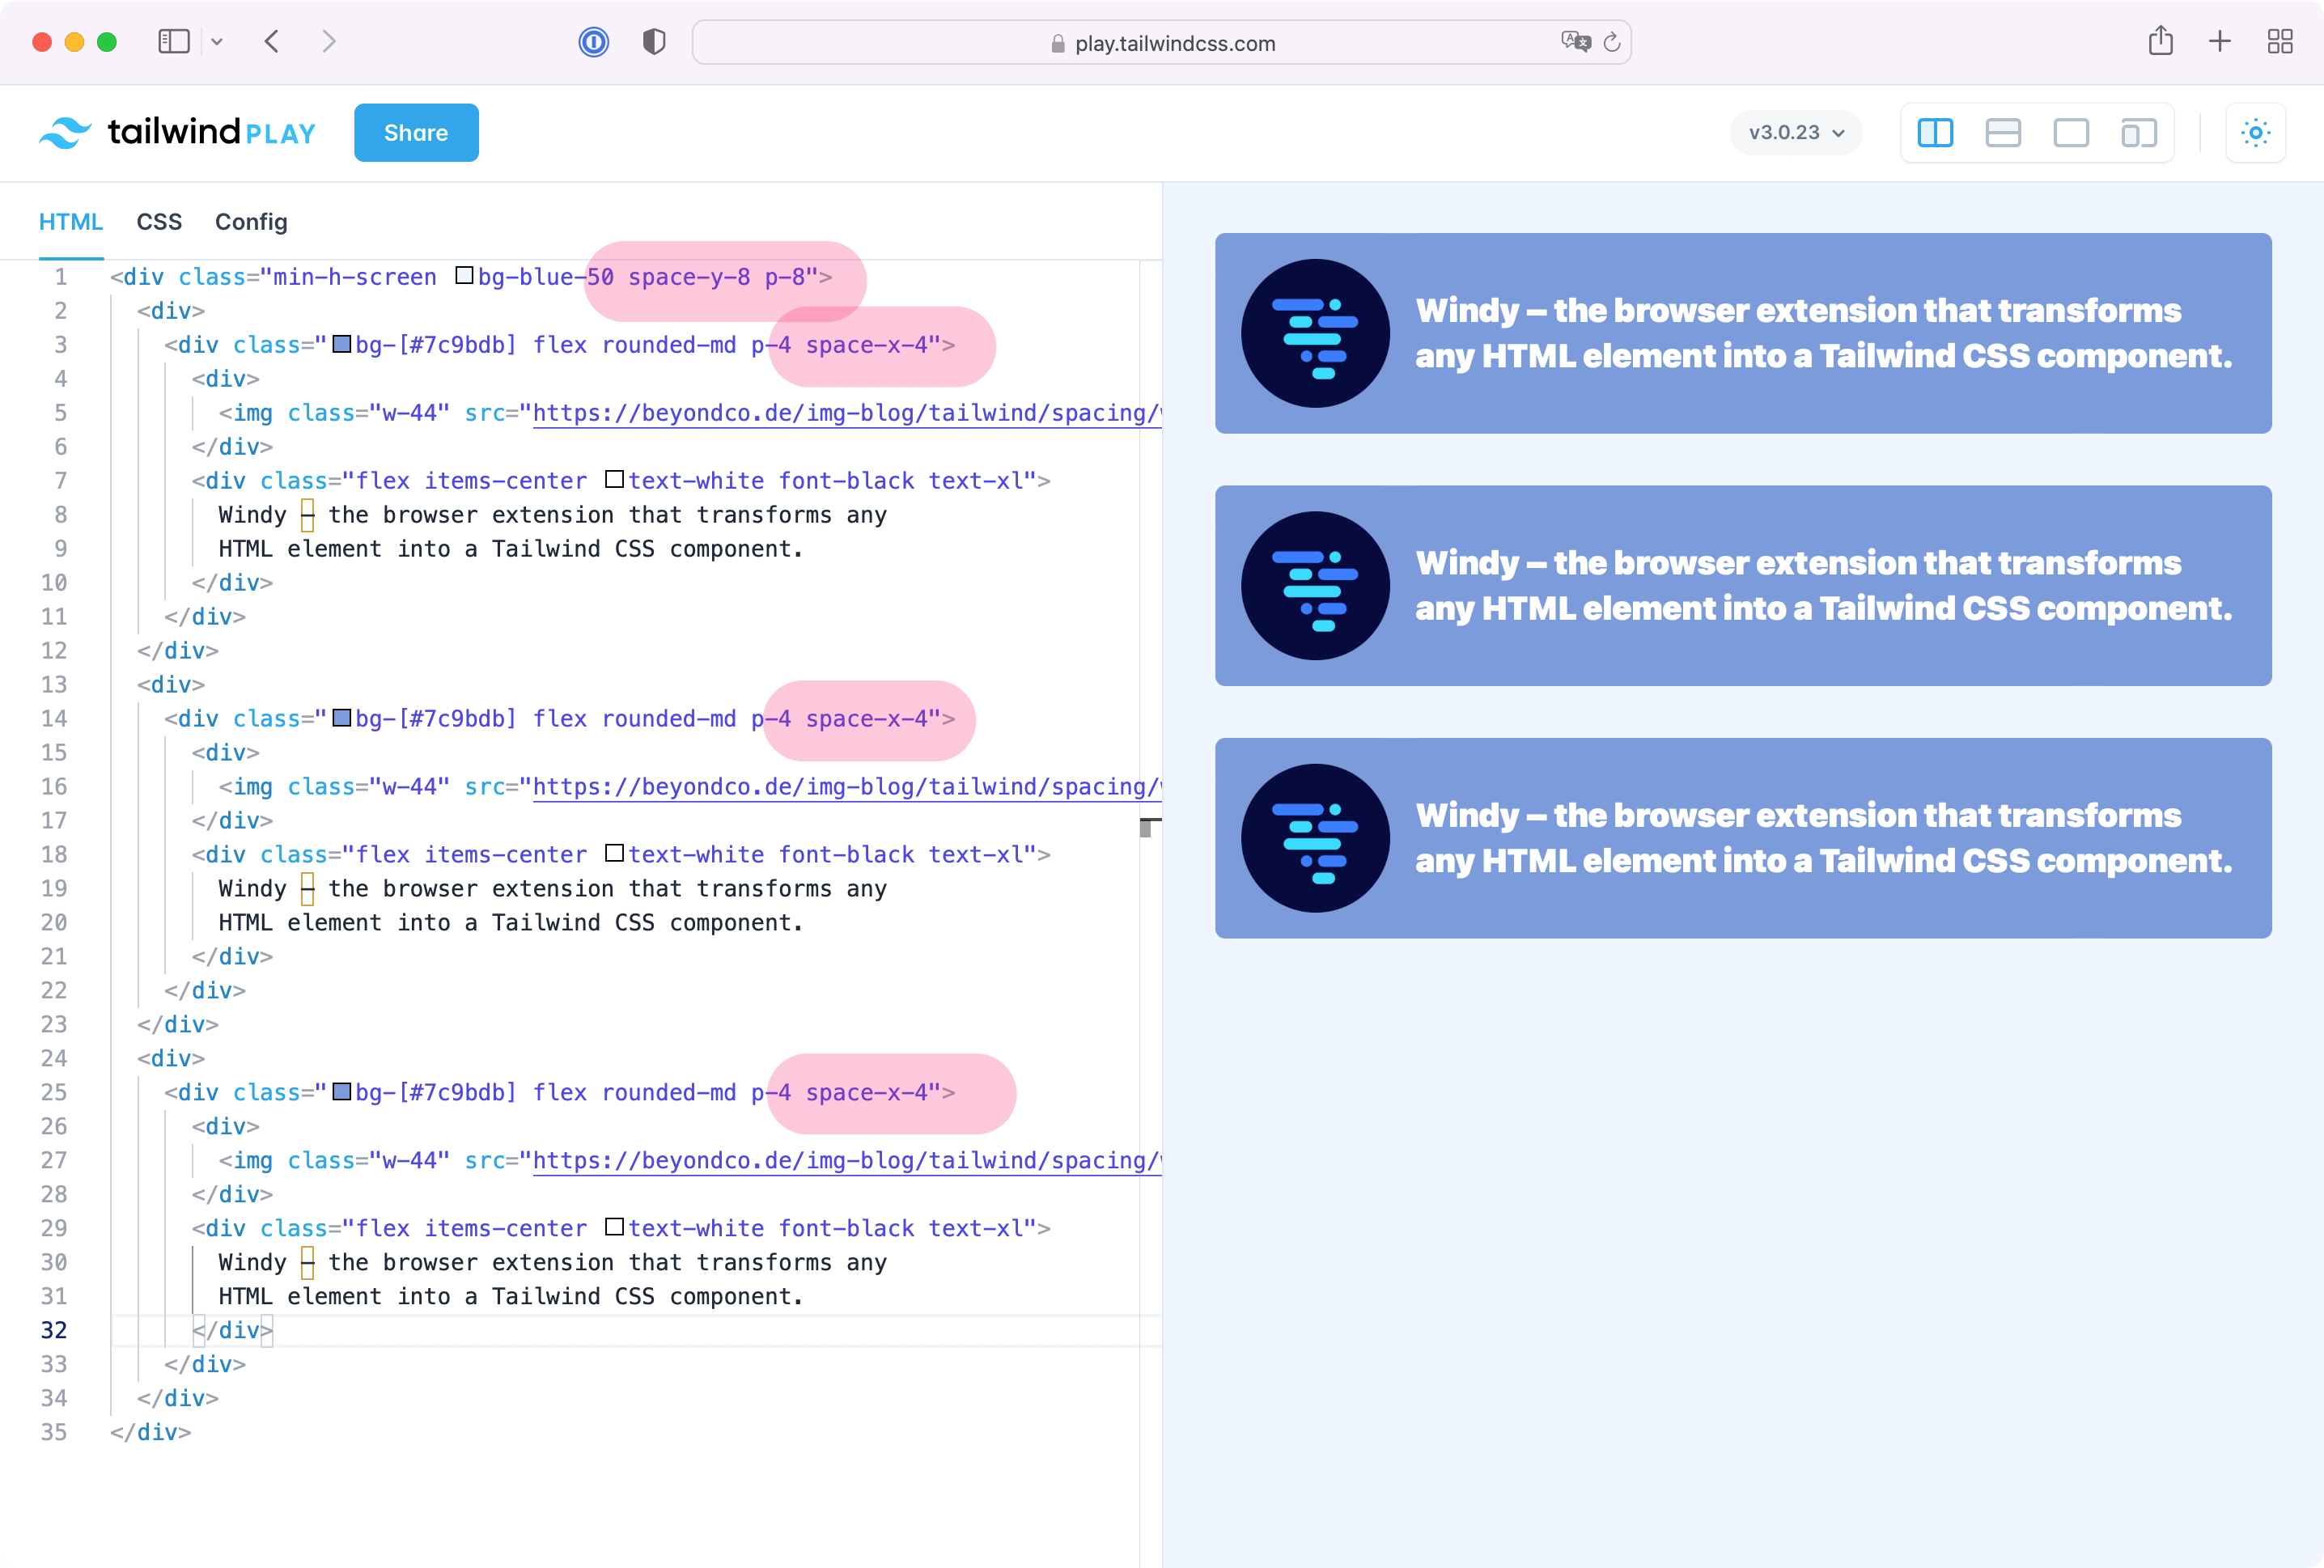
Task: Switch to horizontal split editor layout
Action: (2003, 132)
